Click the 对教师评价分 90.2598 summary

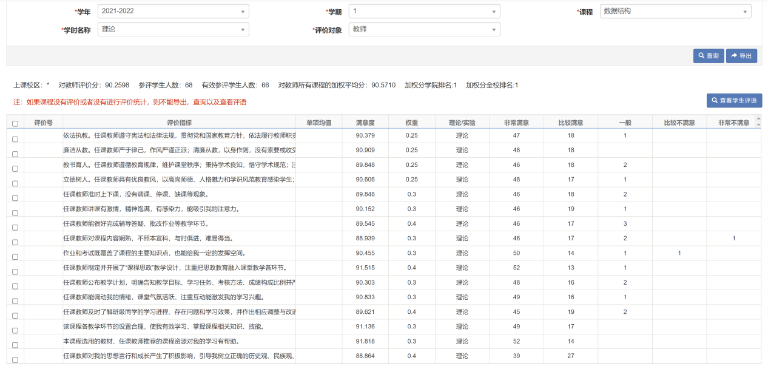point(94,85)
